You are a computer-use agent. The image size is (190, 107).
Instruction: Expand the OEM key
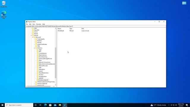coord(31,28)
